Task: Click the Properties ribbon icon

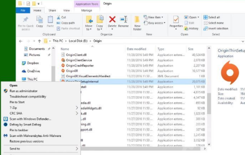Action: coord(176,20)
